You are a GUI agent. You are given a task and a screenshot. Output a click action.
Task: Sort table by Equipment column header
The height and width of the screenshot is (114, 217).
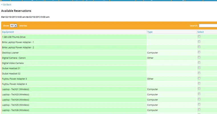click(x=8, y=32)
